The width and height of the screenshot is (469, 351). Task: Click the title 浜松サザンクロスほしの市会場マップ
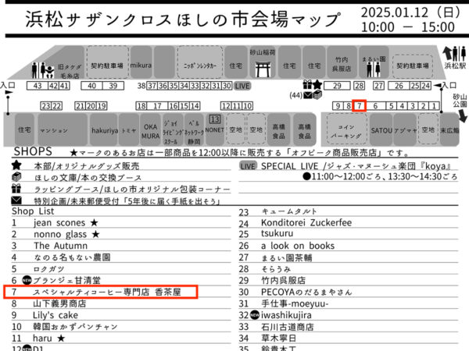[183, 19]
